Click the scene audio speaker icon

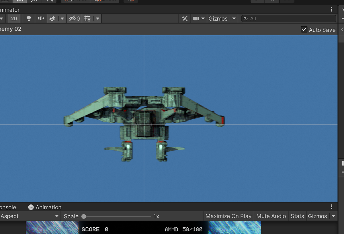click(x=41, y=18)
